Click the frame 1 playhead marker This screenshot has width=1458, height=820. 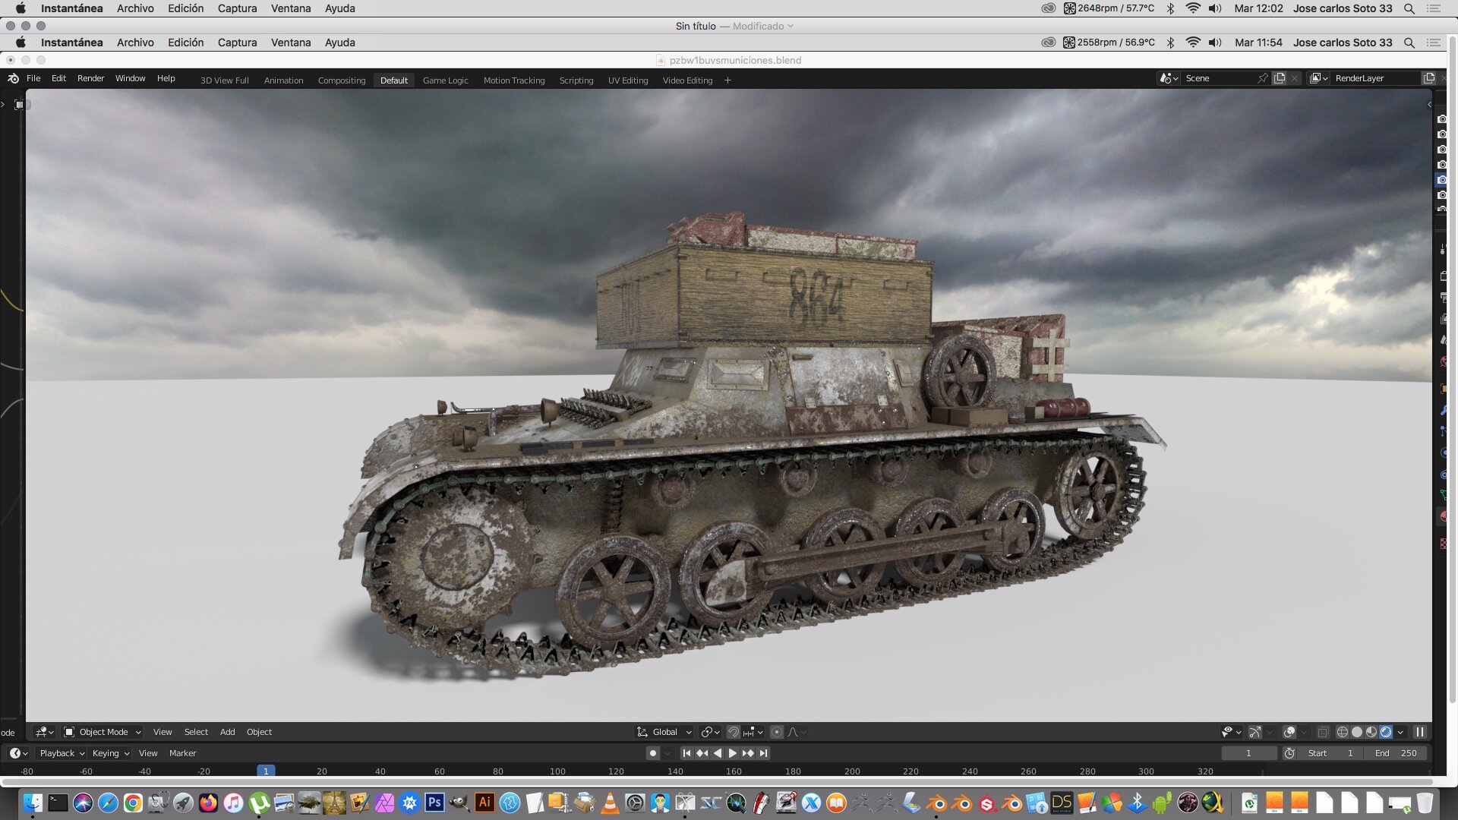[x=266, y=771]
